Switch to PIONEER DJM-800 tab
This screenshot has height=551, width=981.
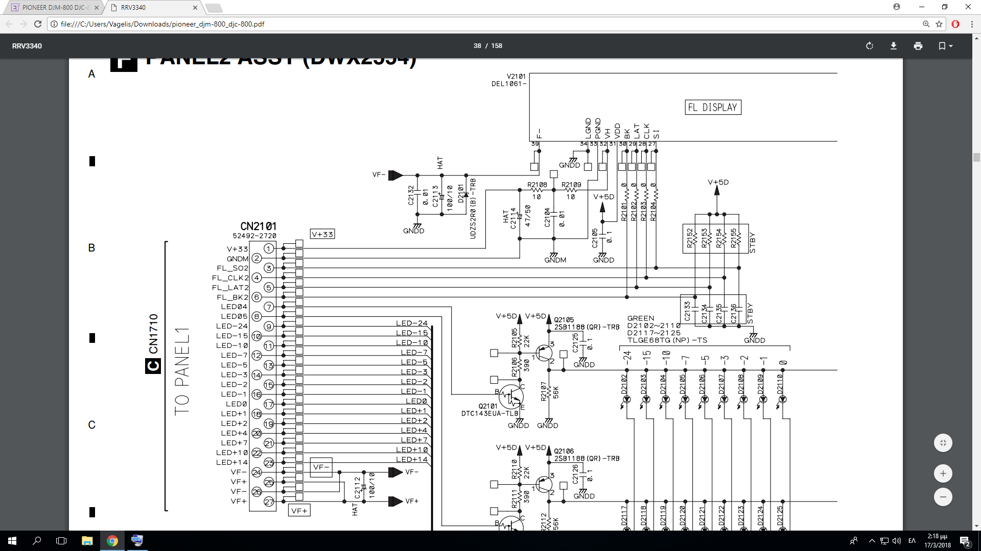[55, 8]
